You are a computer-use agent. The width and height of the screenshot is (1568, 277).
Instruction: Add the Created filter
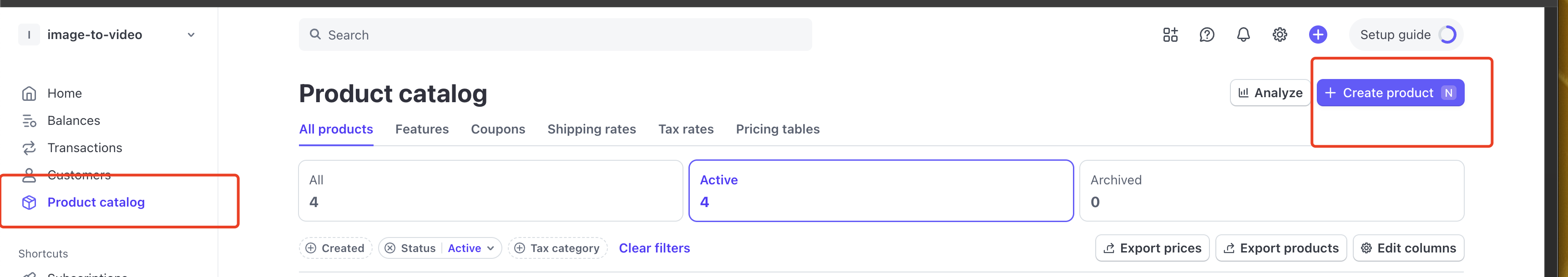(335, 248)
